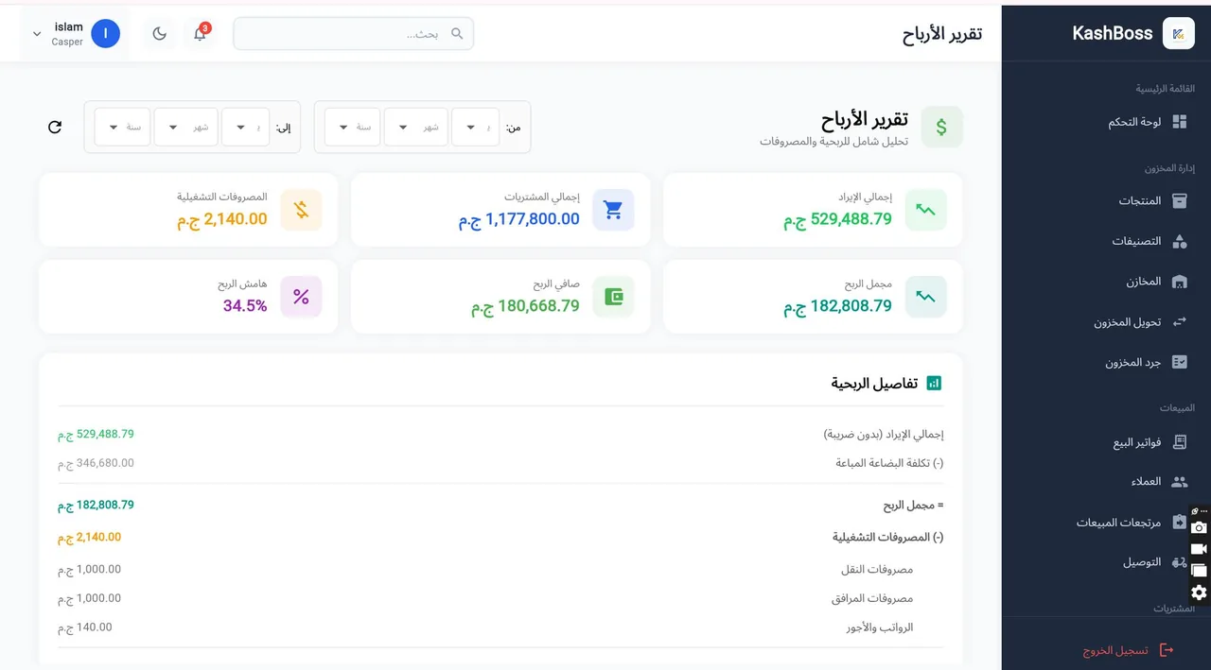The image size is (1211, 670).
Task: Click the 34.5% profit margin value
Action: [245, 306]
